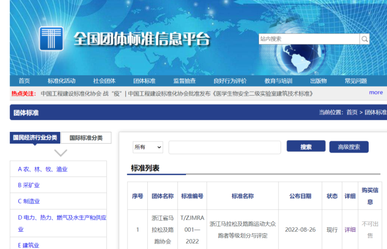Select category A 农、林、牧、渔业
This screenshot has width=387, height=249.
coord(43,169)
